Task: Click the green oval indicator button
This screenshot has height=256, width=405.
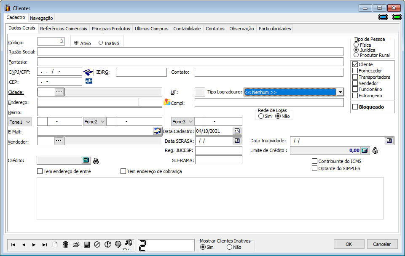Action: [397, 17]
